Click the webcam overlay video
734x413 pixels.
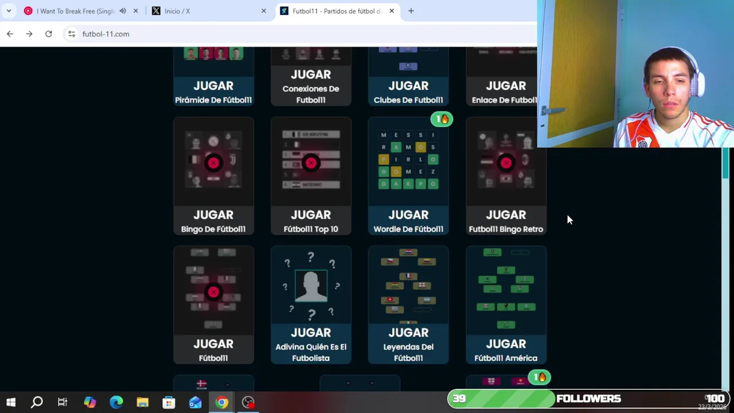click(635, 74)
